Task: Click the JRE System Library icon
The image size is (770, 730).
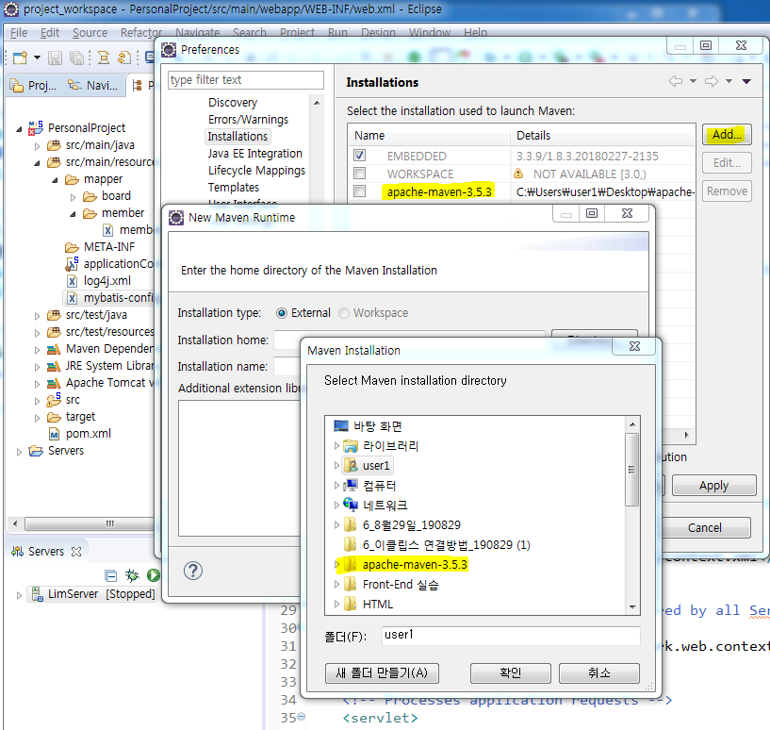Action: coord(54,366)
